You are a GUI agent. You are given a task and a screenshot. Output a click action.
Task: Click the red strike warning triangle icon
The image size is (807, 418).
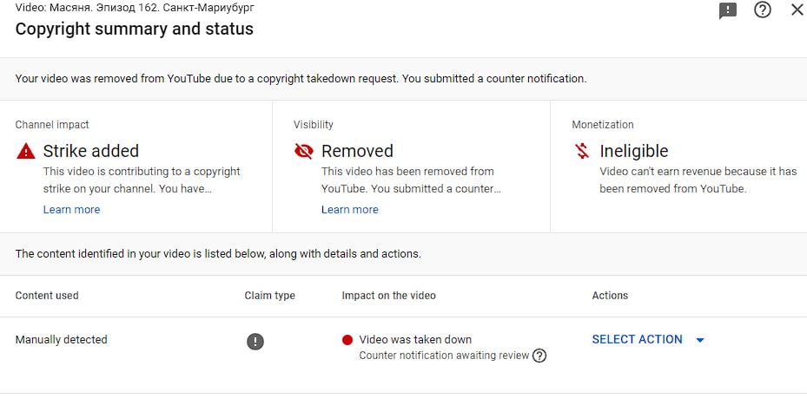[26, 151]
